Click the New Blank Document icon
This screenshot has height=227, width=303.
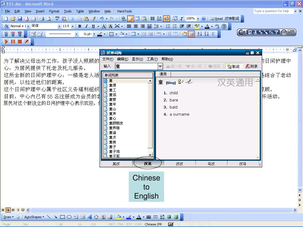click(x=6, y=19)
